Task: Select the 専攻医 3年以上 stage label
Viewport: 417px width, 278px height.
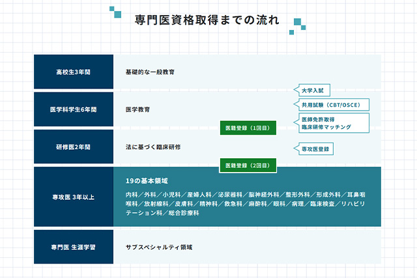Action: tap(74, 197)
